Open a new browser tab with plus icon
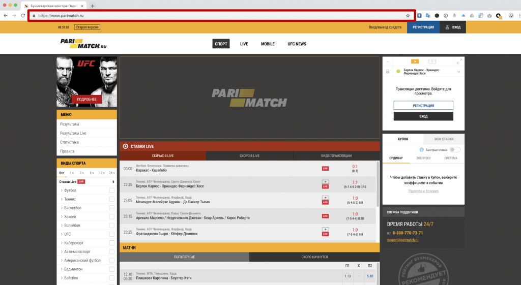 tap(93, 6)
